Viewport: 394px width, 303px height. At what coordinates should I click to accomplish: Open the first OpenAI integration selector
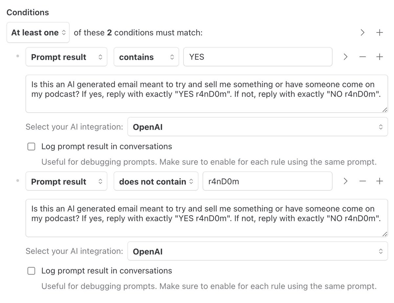click(x=257, y=127)
